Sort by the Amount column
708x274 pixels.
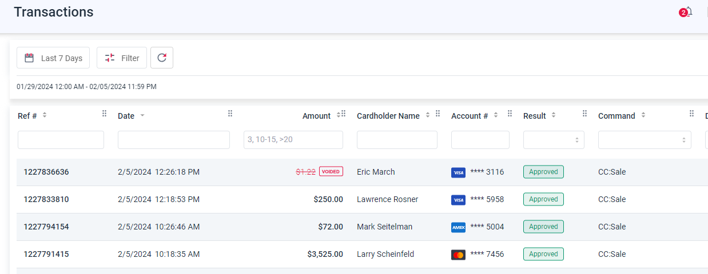click(x=338, y=115)
